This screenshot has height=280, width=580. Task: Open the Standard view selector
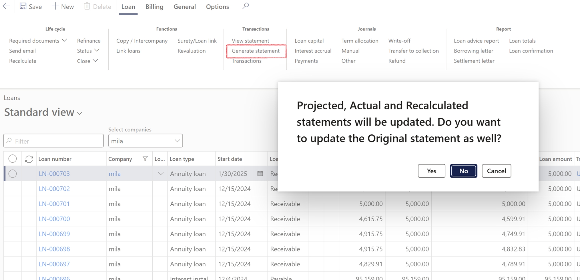click(43, 112)
